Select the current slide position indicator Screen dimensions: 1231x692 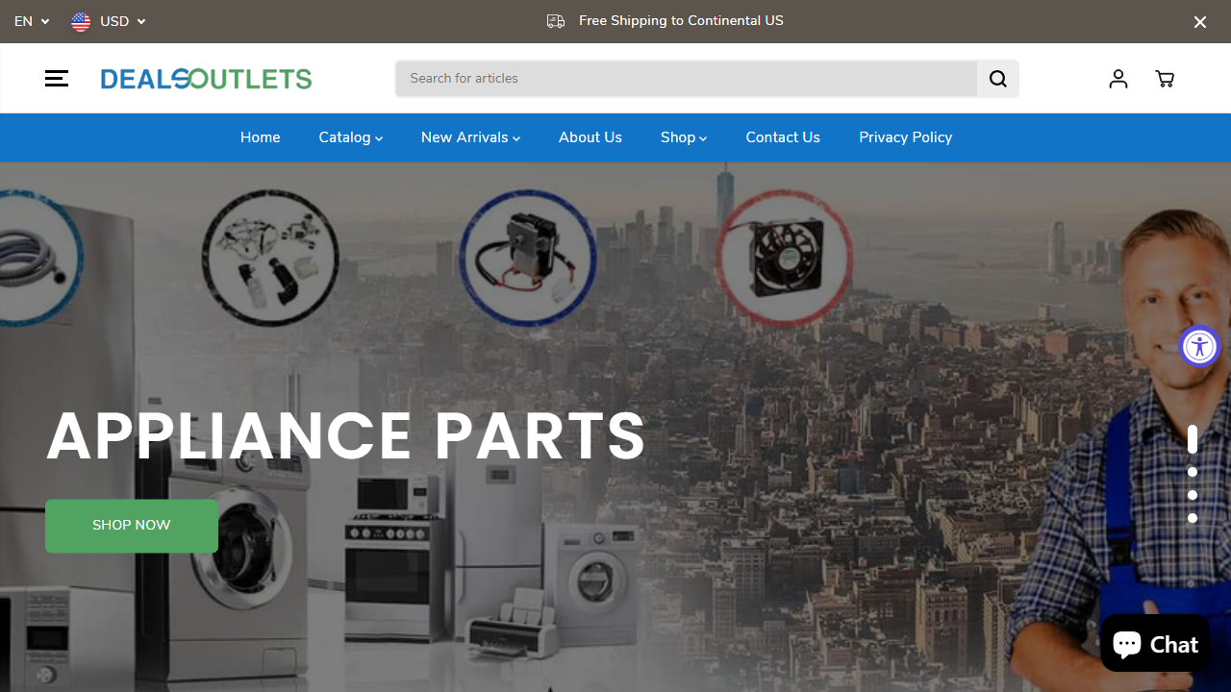click(x=1192, y=439)
